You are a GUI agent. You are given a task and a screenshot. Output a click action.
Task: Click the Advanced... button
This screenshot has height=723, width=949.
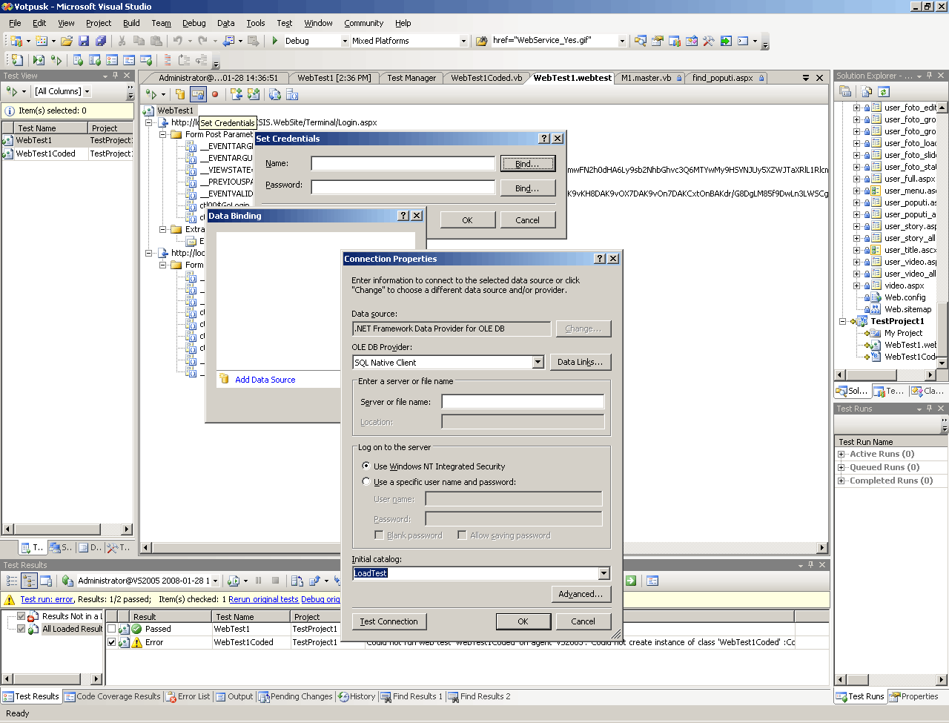[x=581, y=594]
